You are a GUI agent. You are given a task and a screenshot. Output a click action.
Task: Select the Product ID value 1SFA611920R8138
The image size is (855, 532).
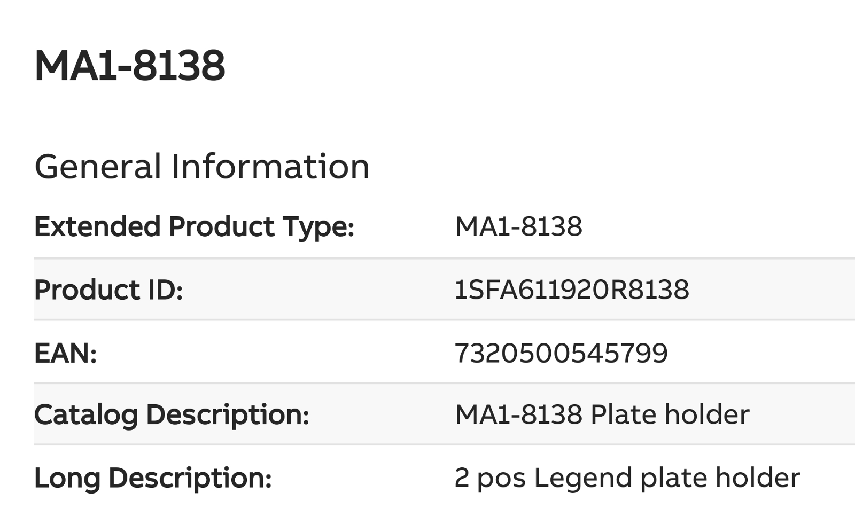click(x=572, y=290)
